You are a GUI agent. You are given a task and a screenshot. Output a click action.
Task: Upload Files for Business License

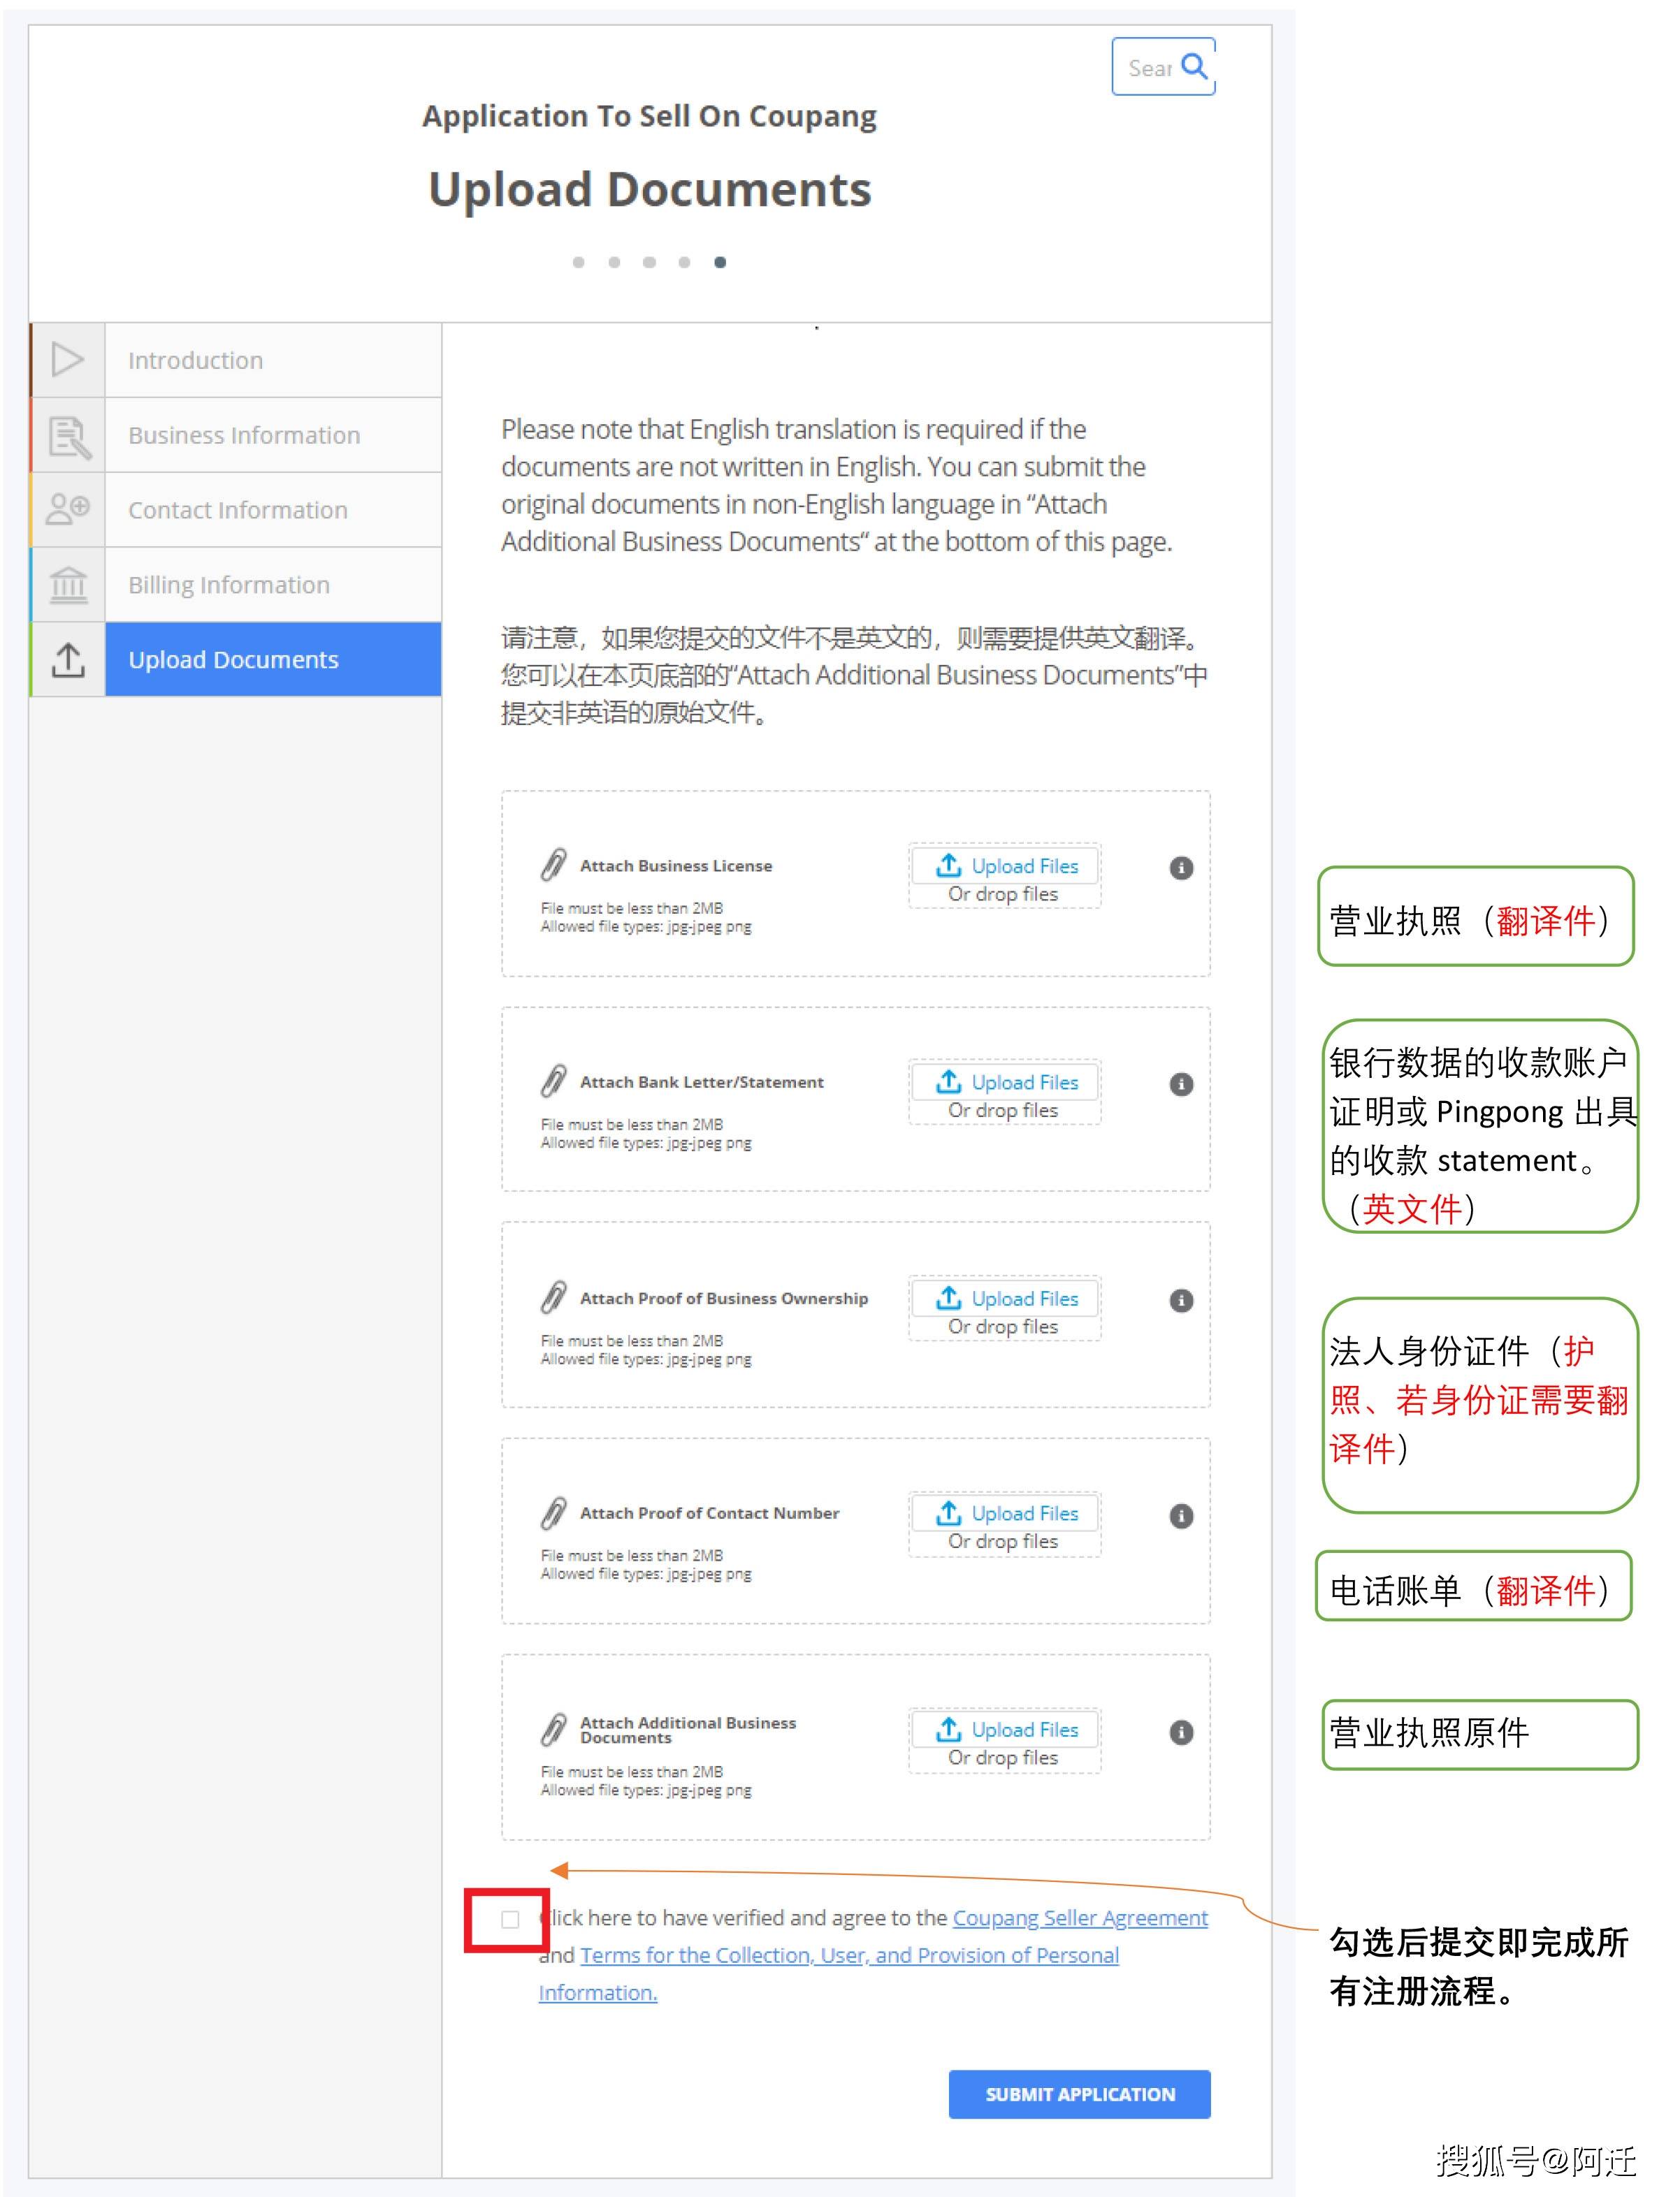pyautogui.click(x=1006, y=866)
